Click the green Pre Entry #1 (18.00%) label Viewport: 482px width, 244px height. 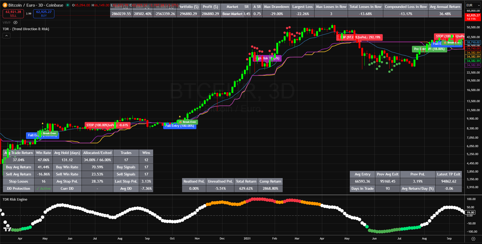[429, 49]
